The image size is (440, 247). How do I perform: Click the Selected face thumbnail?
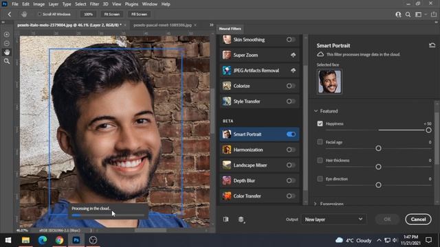point(329,82)
